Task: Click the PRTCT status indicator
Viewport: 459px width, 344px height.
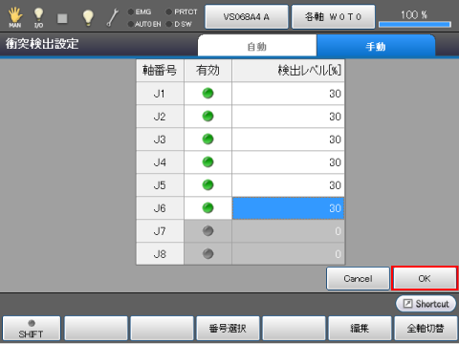Action: tap(182, 12)
